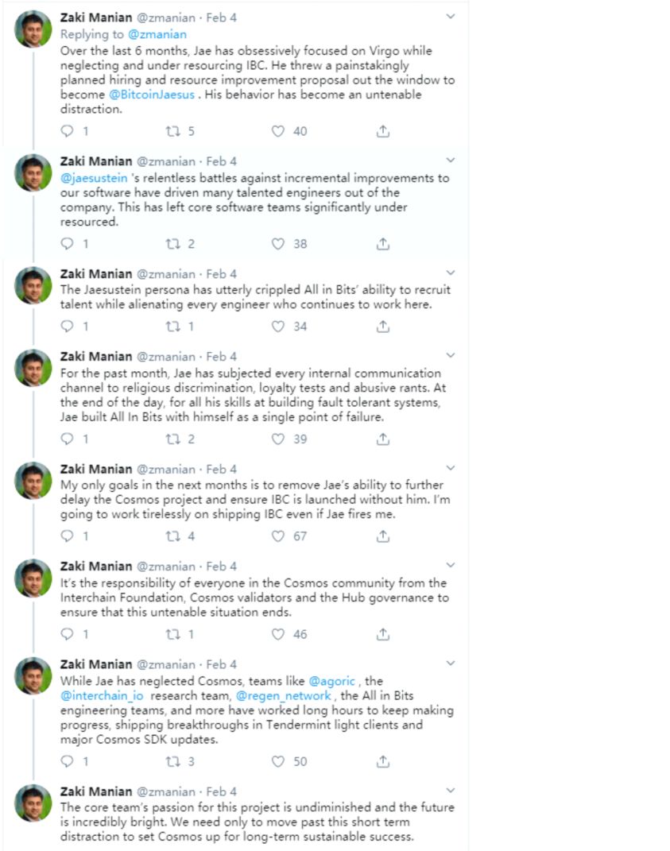
Task: Like the tweet with 50 likes
Action: [x=278, y=761]
